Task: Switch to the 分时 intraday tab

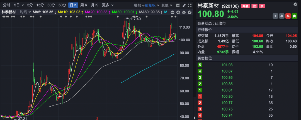Action: point(6,5)
